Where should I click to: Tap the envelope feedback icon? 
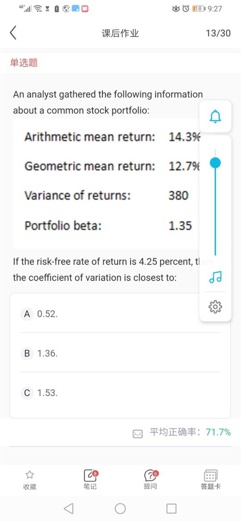coord(138,434)
